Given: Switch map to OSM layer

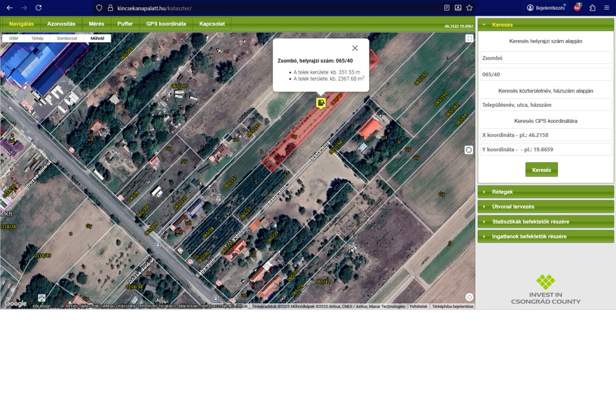Looking at the screenshot, I should point(14,38).
